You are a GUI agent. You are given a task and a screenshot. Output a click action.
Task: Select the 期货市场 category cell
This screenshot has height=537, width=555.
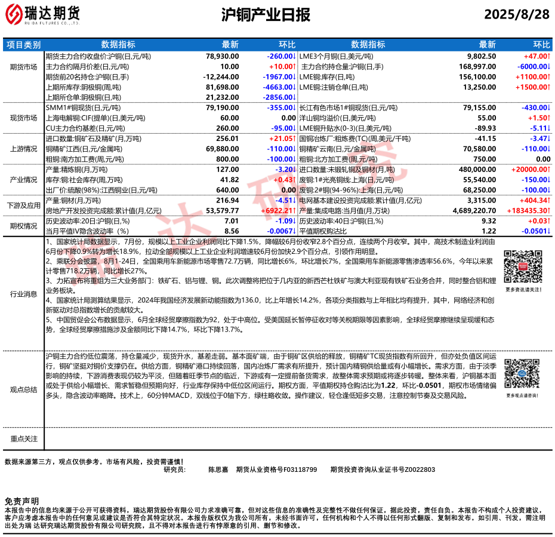(23, 66)
